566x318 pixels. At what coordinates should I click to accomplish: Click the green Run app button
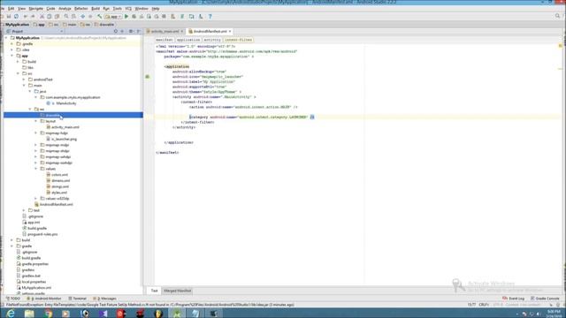(126, 17)
